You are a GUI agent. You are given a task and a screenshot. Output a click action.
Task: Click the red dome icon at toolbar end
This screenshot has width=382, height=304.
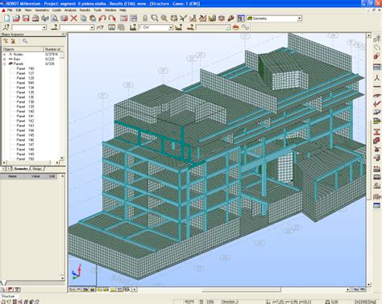[x=235, y=27]
